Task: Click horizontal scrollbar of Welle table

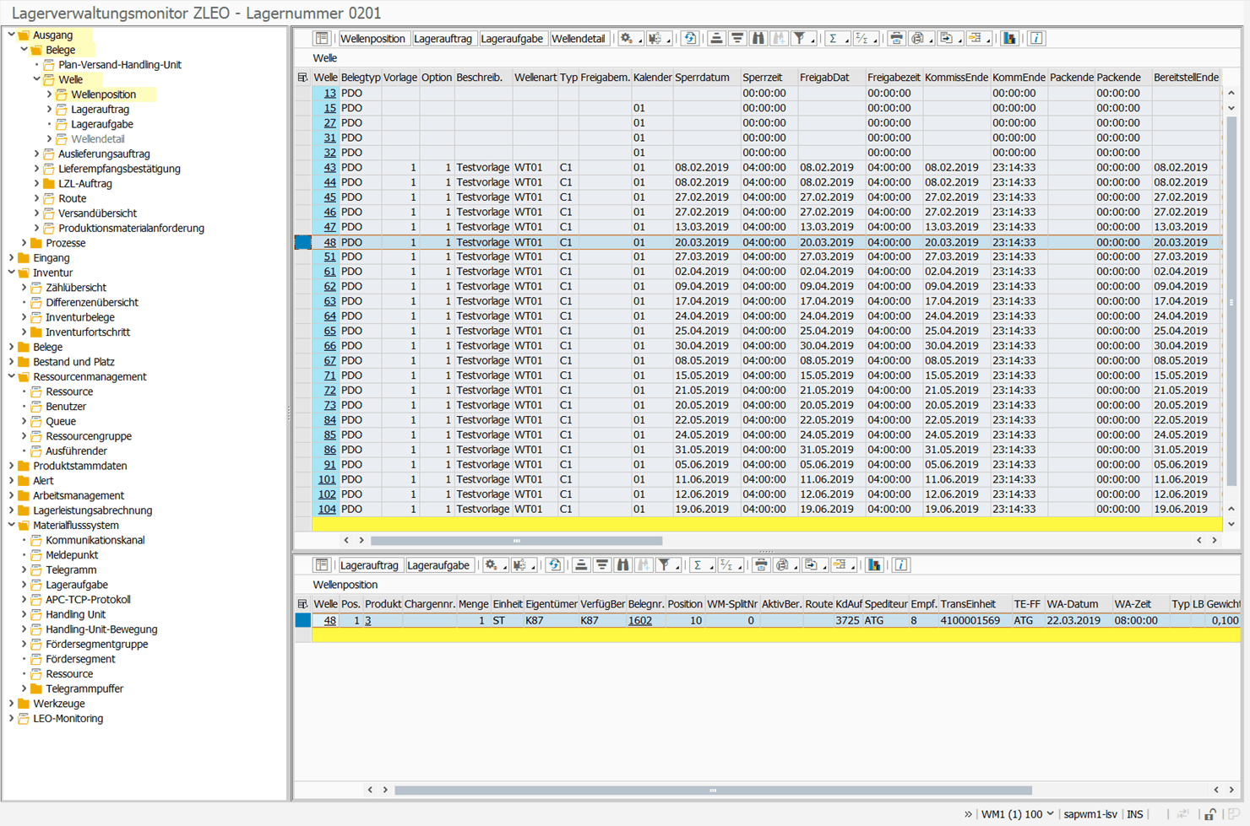Action: point(516,541)
